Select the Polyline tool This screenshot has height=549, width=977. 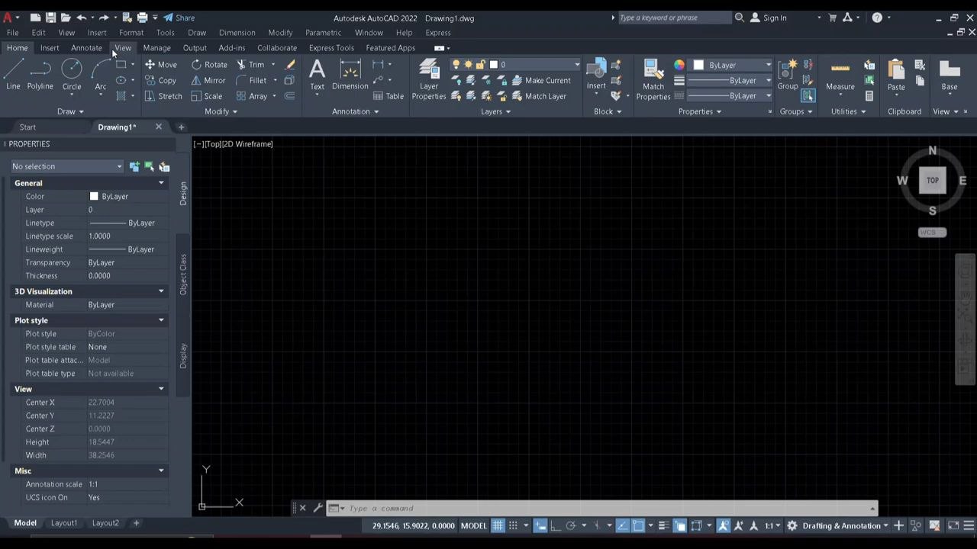[x=40, y=75]
